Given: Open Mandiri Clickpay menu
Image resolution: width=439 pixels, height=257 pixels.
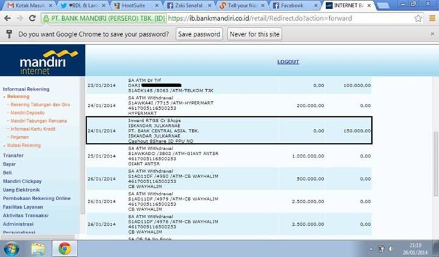Looking at the screenshot, I should pyautogui.click(x=22, y=181).
